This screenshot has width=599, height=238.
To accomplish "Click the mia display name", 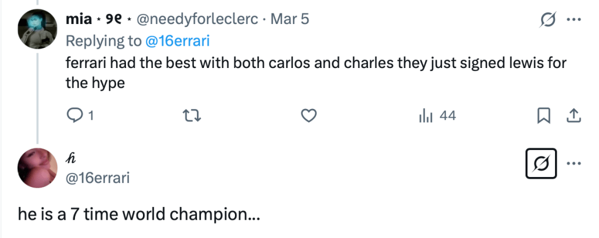I will [x=79, y=19].
